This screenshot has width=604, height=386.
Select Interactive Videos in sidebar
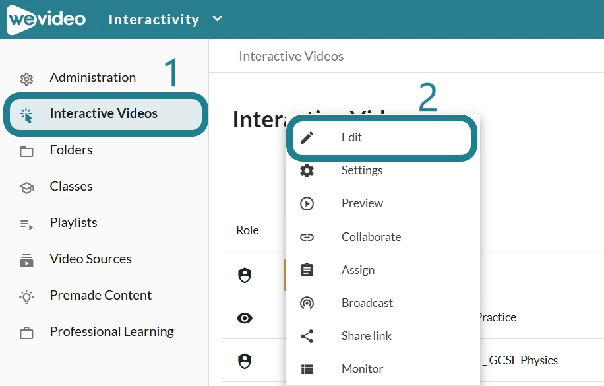(106, 114)
